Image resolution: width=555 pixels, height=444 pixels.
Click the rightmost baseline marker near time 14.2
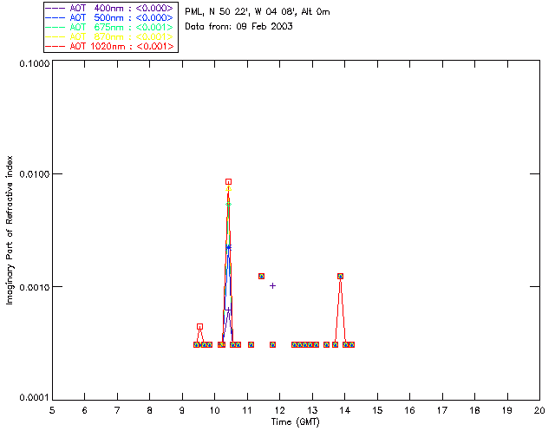[351, 344]
